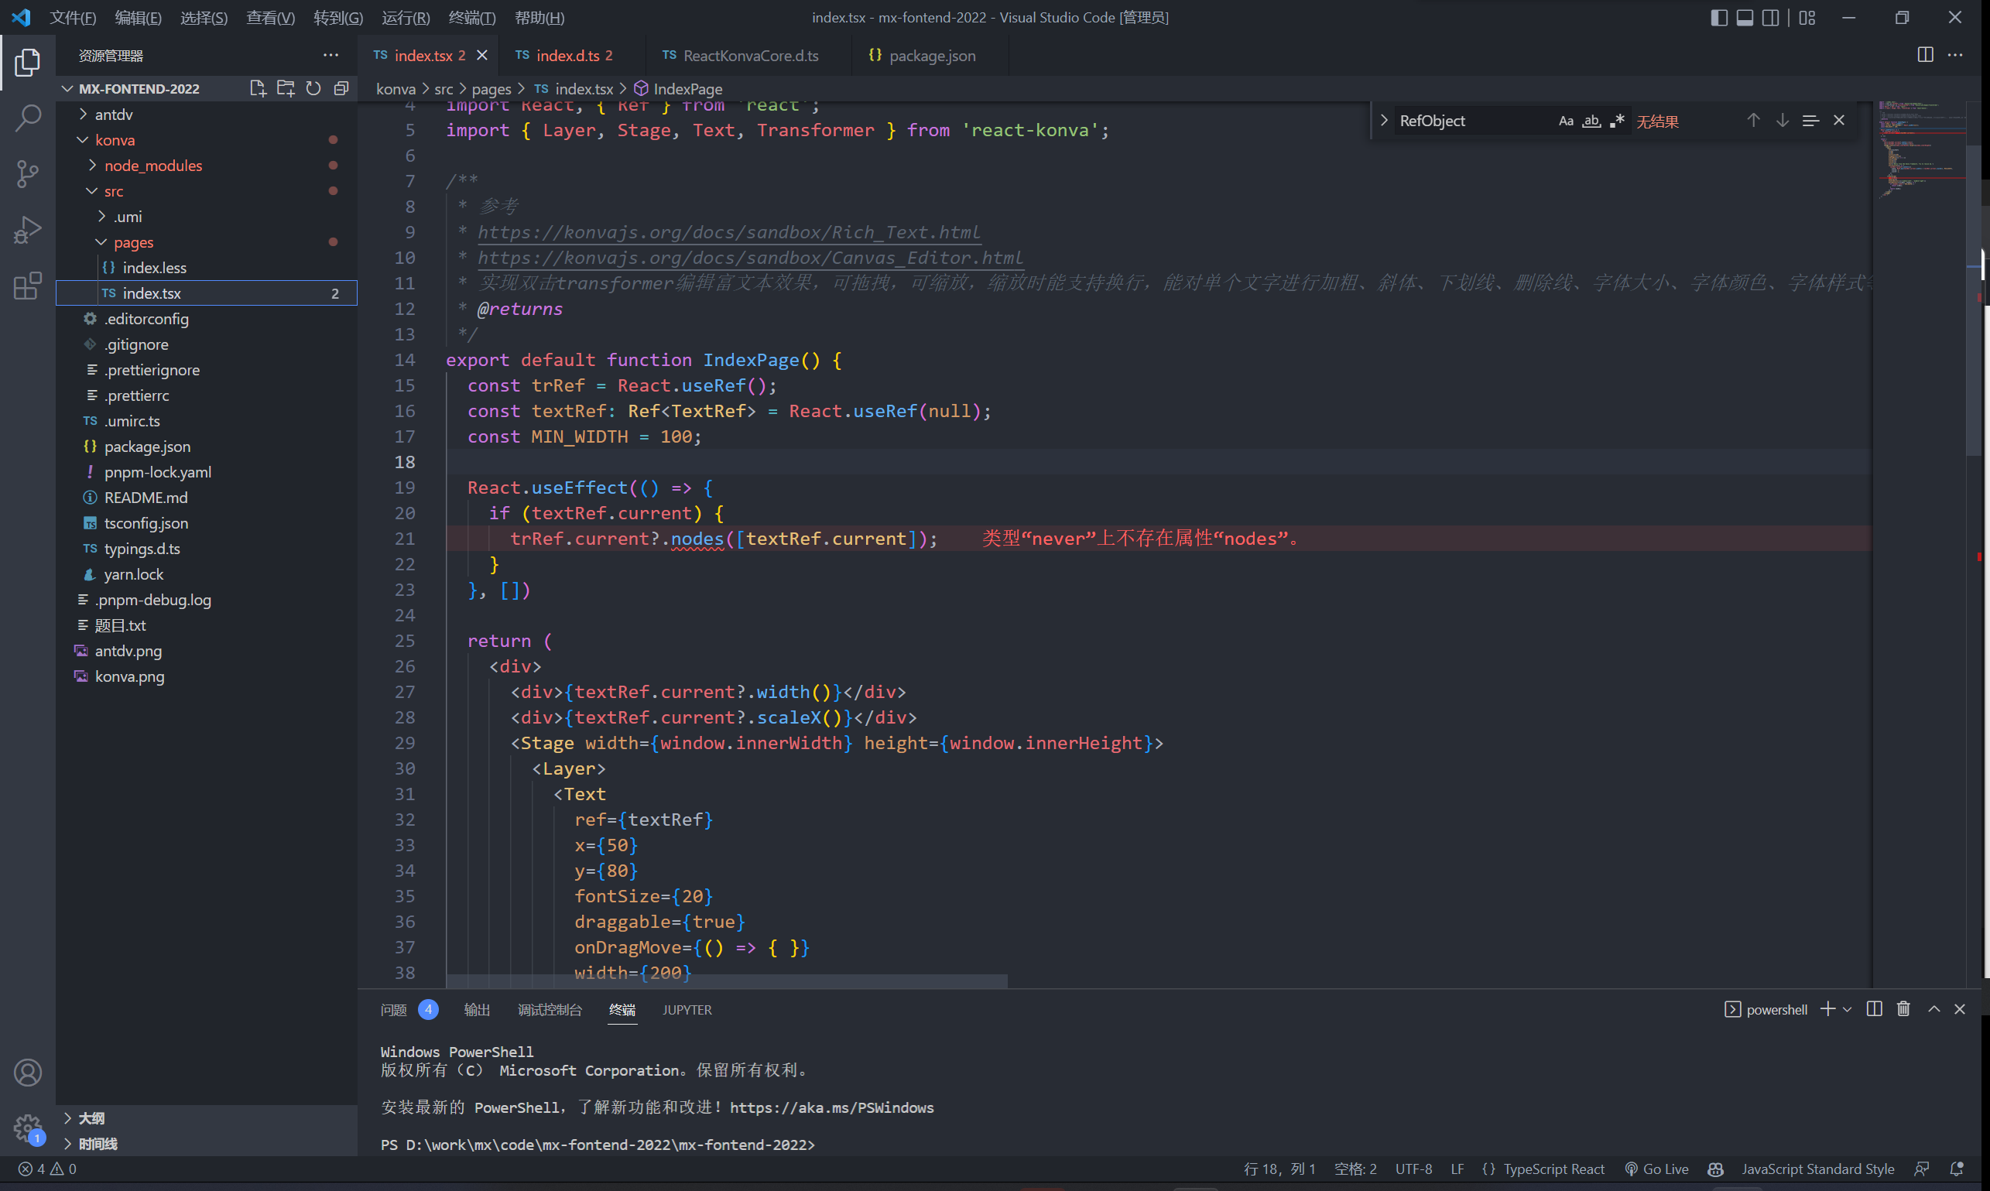Go to next find match arrow
This screenshot has height=1191, width=1990.
(x=1782, y=121)
